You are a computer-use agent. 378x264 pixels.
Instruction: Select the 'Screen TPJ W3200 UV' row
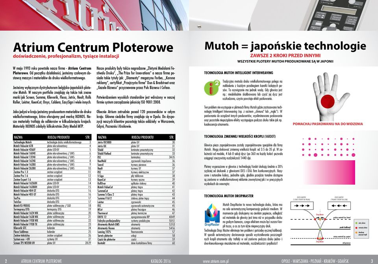click(52, 243)
